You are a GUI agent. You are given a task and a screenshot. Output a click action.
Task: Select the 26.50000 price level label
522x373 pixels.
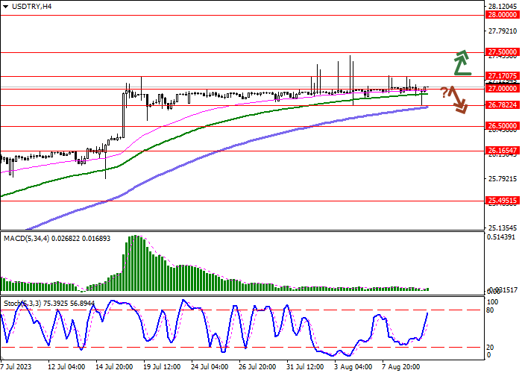(x=503, y=126)
